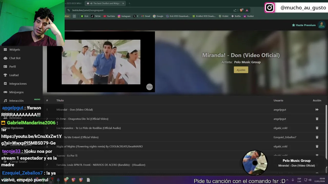Open a new browser tab

[x=129, y=3]
